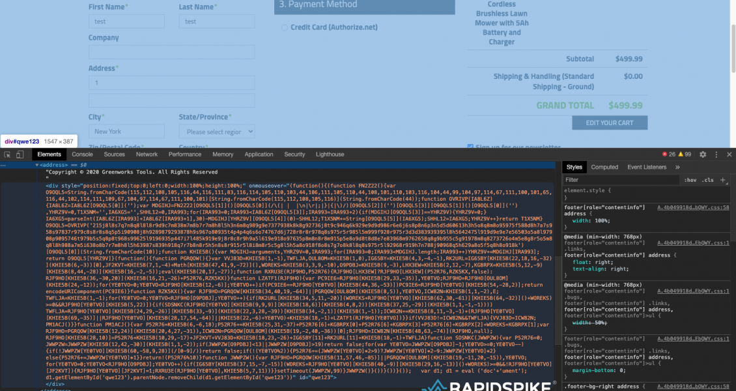Show more Styles sidebar tabs chevron
The height and width of the screenshot is (391, 736).
pos(677,167)
